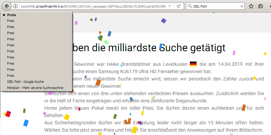
Task: Click the German flag icon after Leverkusen
Action: point(193,64)
